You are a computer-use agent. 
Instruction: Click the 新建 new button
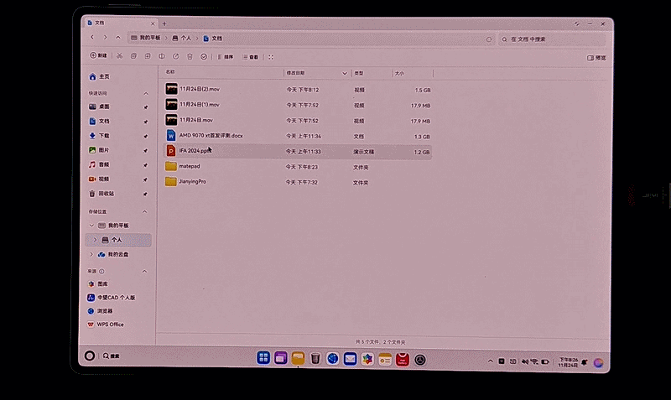[98, 56]
